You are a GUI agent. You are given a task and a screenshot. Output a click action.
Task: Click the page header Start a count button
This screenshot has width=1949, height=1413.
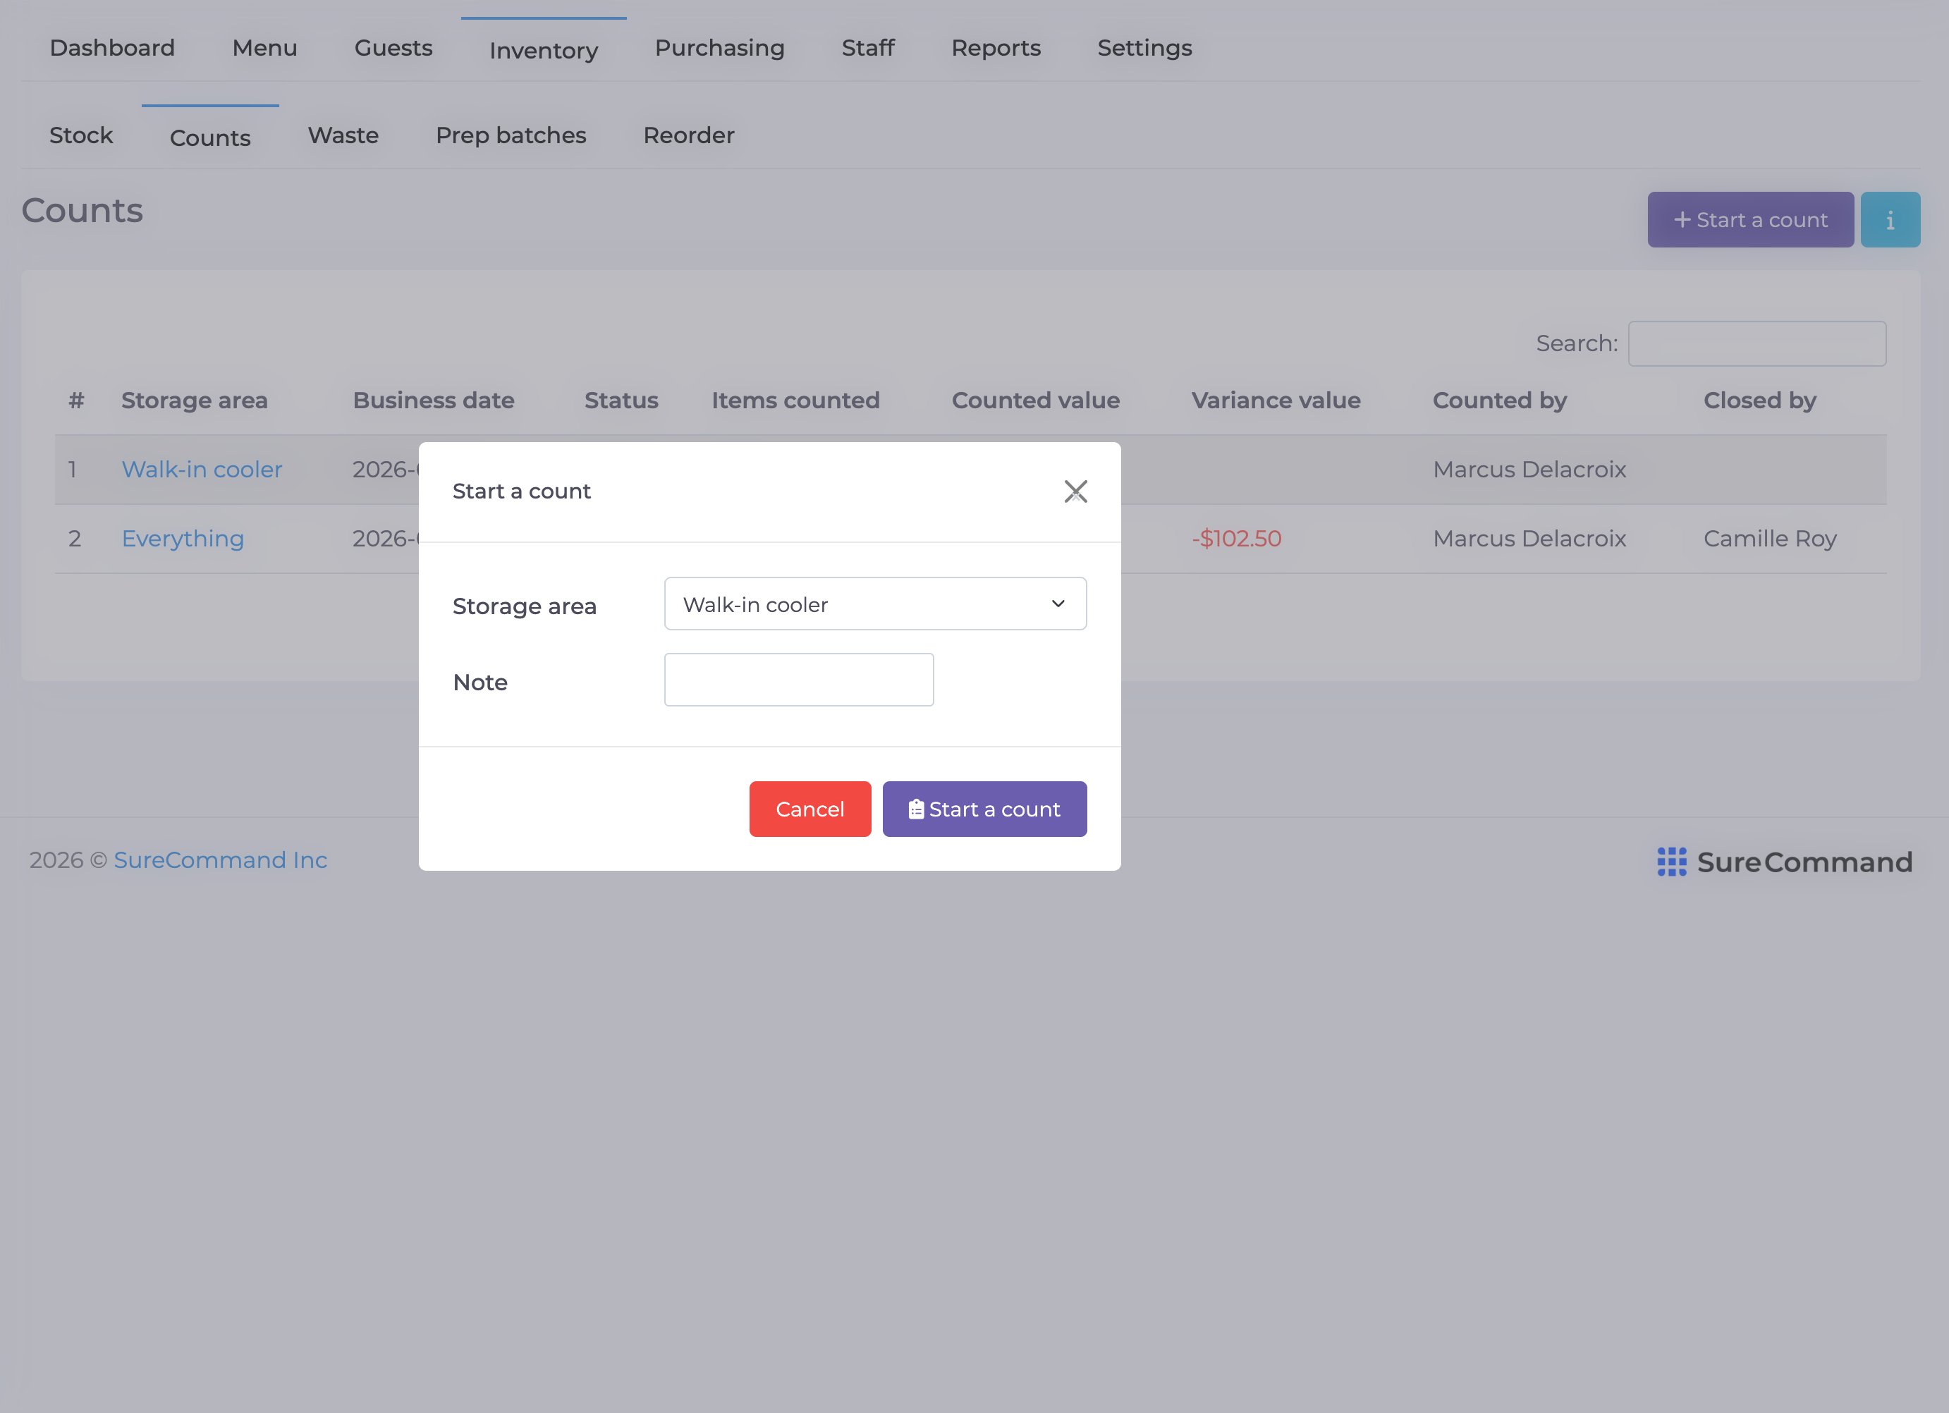click(1749, 220)
